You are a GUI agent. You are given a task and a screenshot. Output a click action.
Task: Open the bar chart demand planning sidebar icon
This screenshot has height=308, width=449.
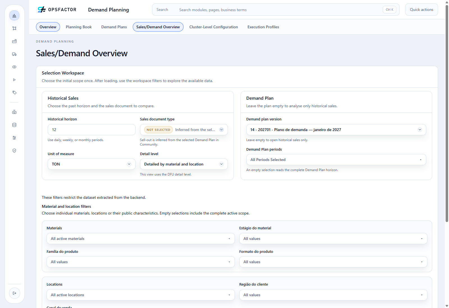(14, 15)
